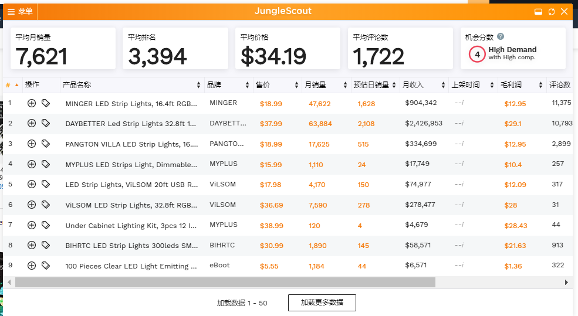Click the 评论数 column header

560,85
